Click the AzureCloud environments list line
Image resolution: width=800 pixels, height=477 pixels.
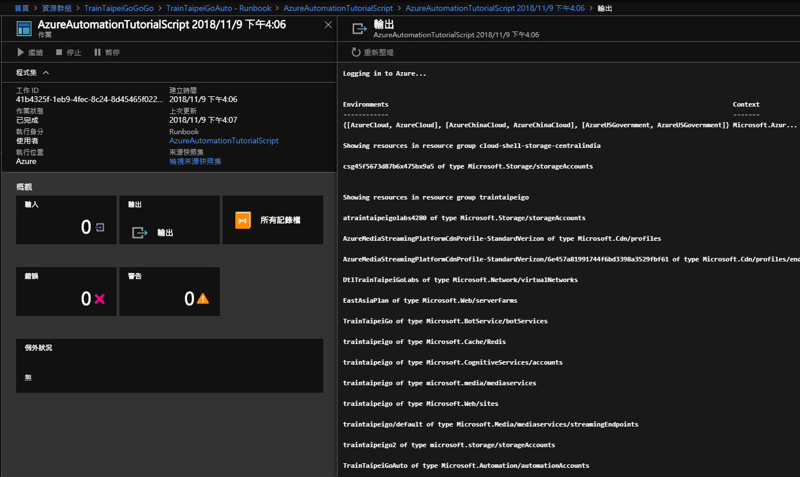point(536,125)
